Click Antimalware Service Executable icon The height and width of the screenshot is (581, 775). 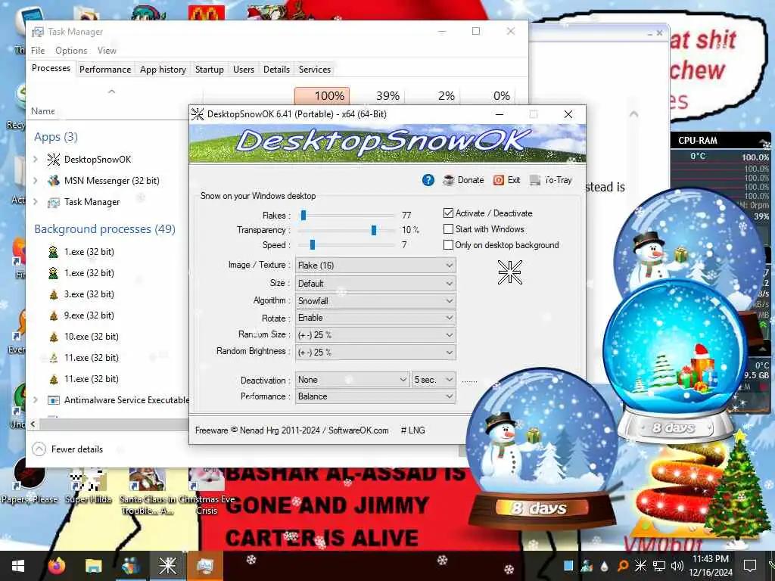point(54,399)
